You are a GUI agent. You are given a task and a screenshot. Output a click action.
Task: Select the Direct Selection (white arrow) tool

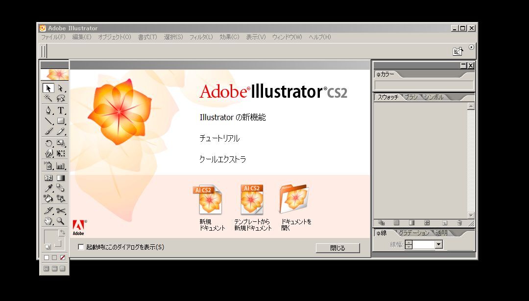[61, 88]
